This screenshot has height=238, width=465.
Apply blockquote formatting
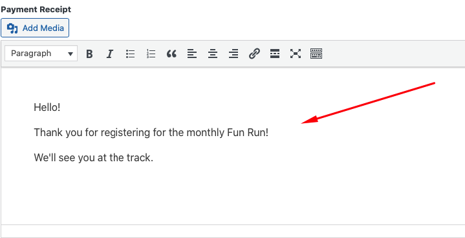point(171,54)
